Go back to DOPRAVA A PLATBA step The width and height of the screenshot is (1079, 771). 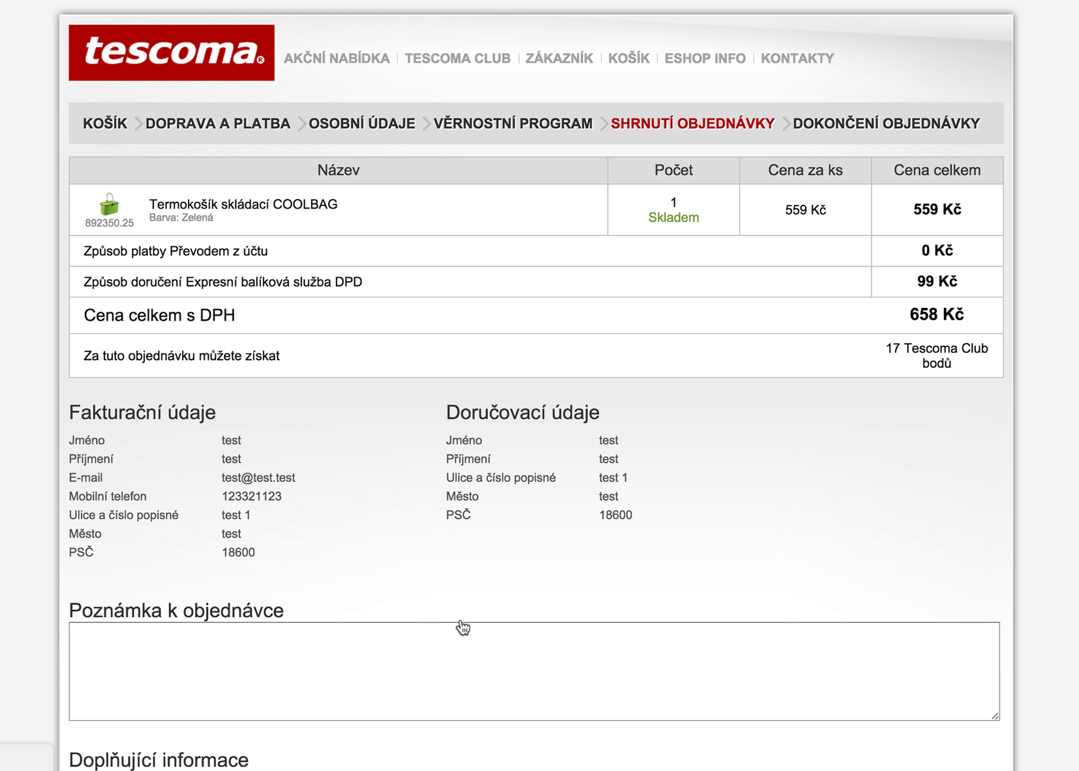[218, 123]
